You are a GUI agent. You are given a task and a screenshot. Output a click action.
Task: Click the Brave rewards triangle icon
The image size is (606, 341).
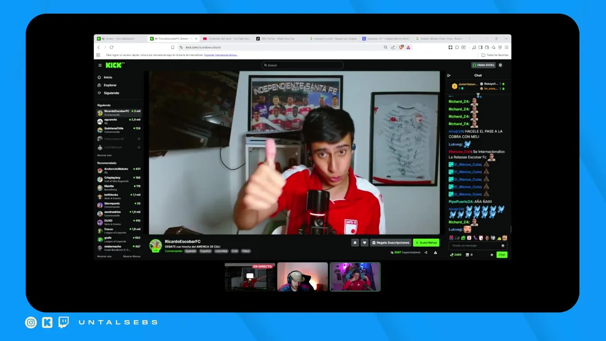408,47
